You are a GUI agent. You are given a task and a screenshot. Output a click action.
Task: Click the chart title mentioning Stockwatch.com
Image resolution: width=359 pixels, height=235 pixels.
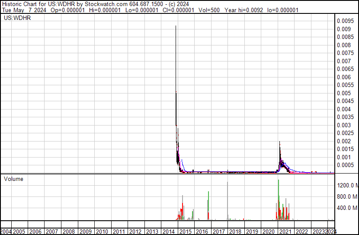pos(96,4)
